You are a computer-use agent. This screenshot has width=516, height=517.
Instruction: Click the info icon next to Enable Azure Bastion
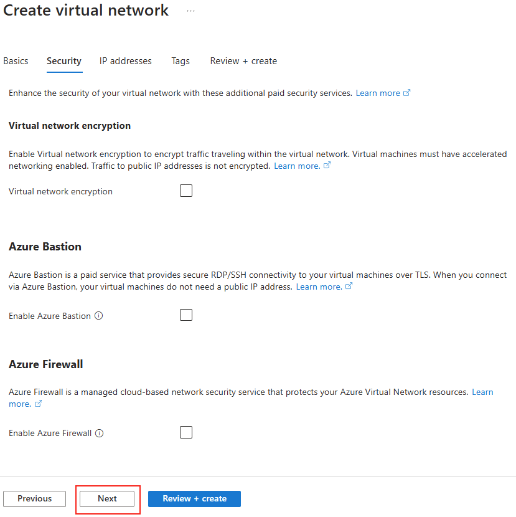pyautogui.click(x=98, y=316)
